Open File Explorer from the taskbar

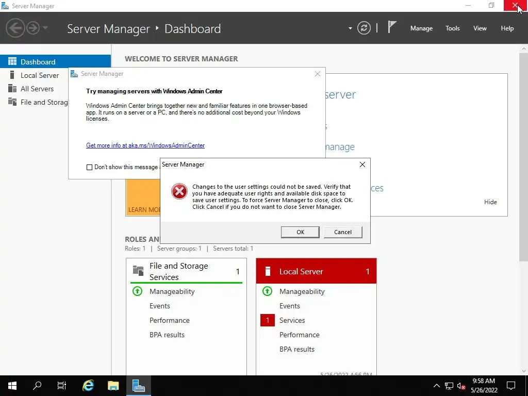point(113,386)
